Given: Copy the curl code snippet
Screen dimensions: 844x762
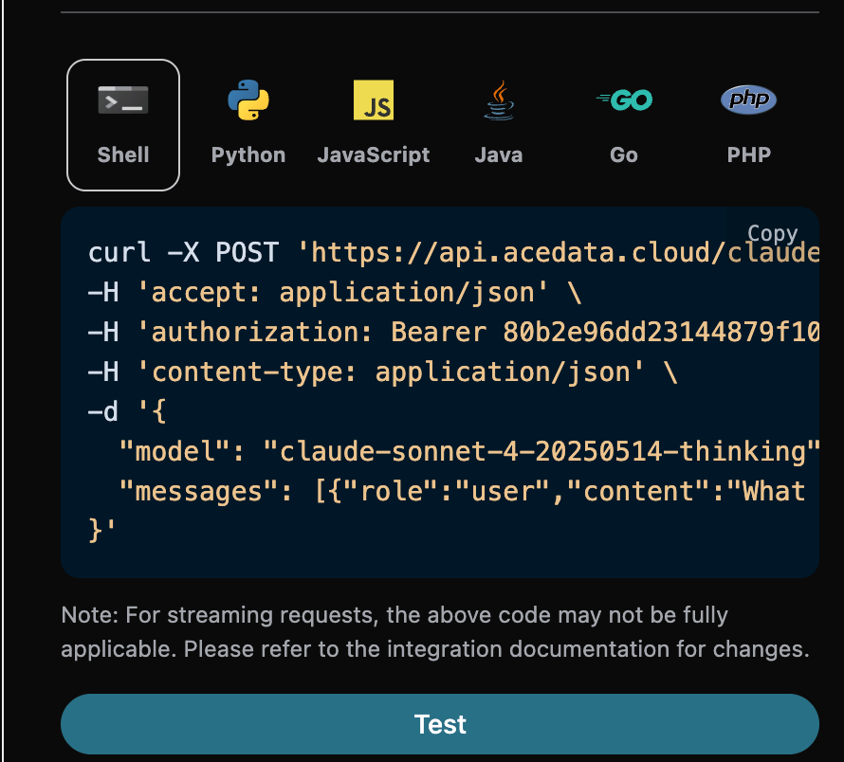Looking at the screenshot, I should tap(772, 233).
